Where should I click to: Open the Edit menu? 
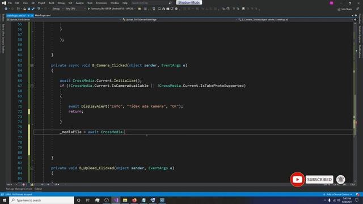point(18,3)
